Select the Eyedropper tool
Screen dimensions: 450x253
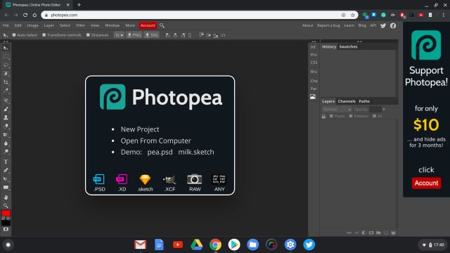click(6, 91)
